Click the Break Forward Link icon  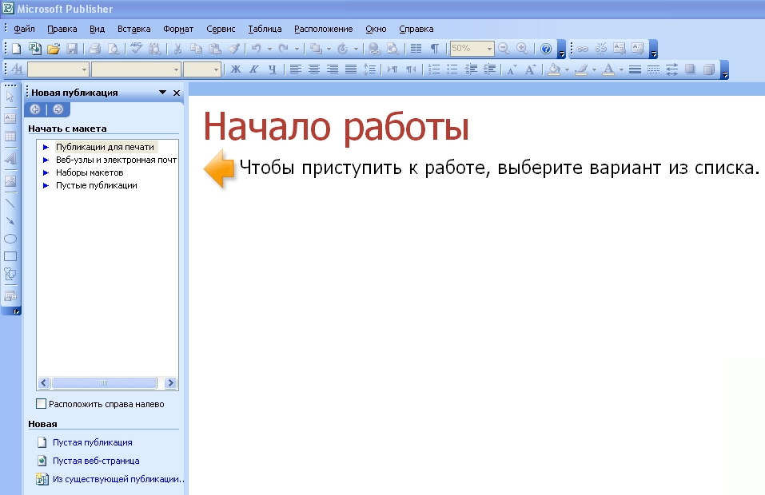pos(601,48)
